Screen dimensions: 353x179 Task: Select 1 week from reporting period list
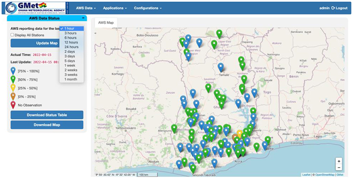tap(72, 65)
